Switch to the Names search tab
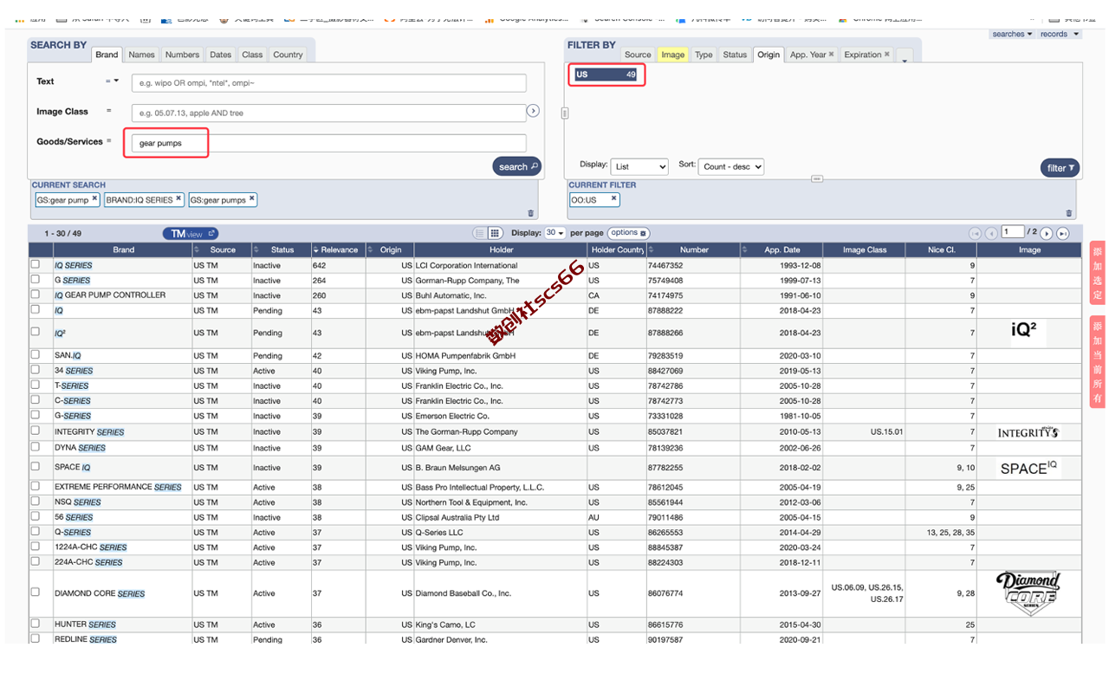The image size is (1109, 693). coord(141,55)
